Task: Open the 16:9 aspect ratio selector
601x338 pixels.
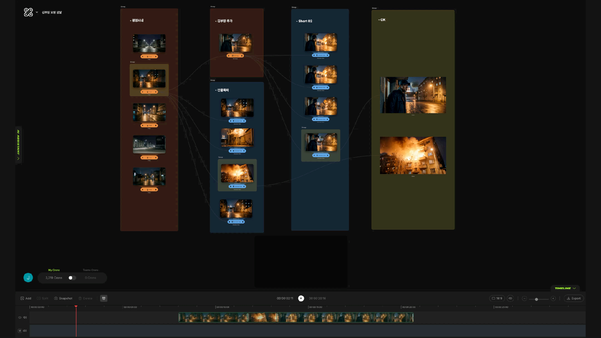Action: point(497,298)
